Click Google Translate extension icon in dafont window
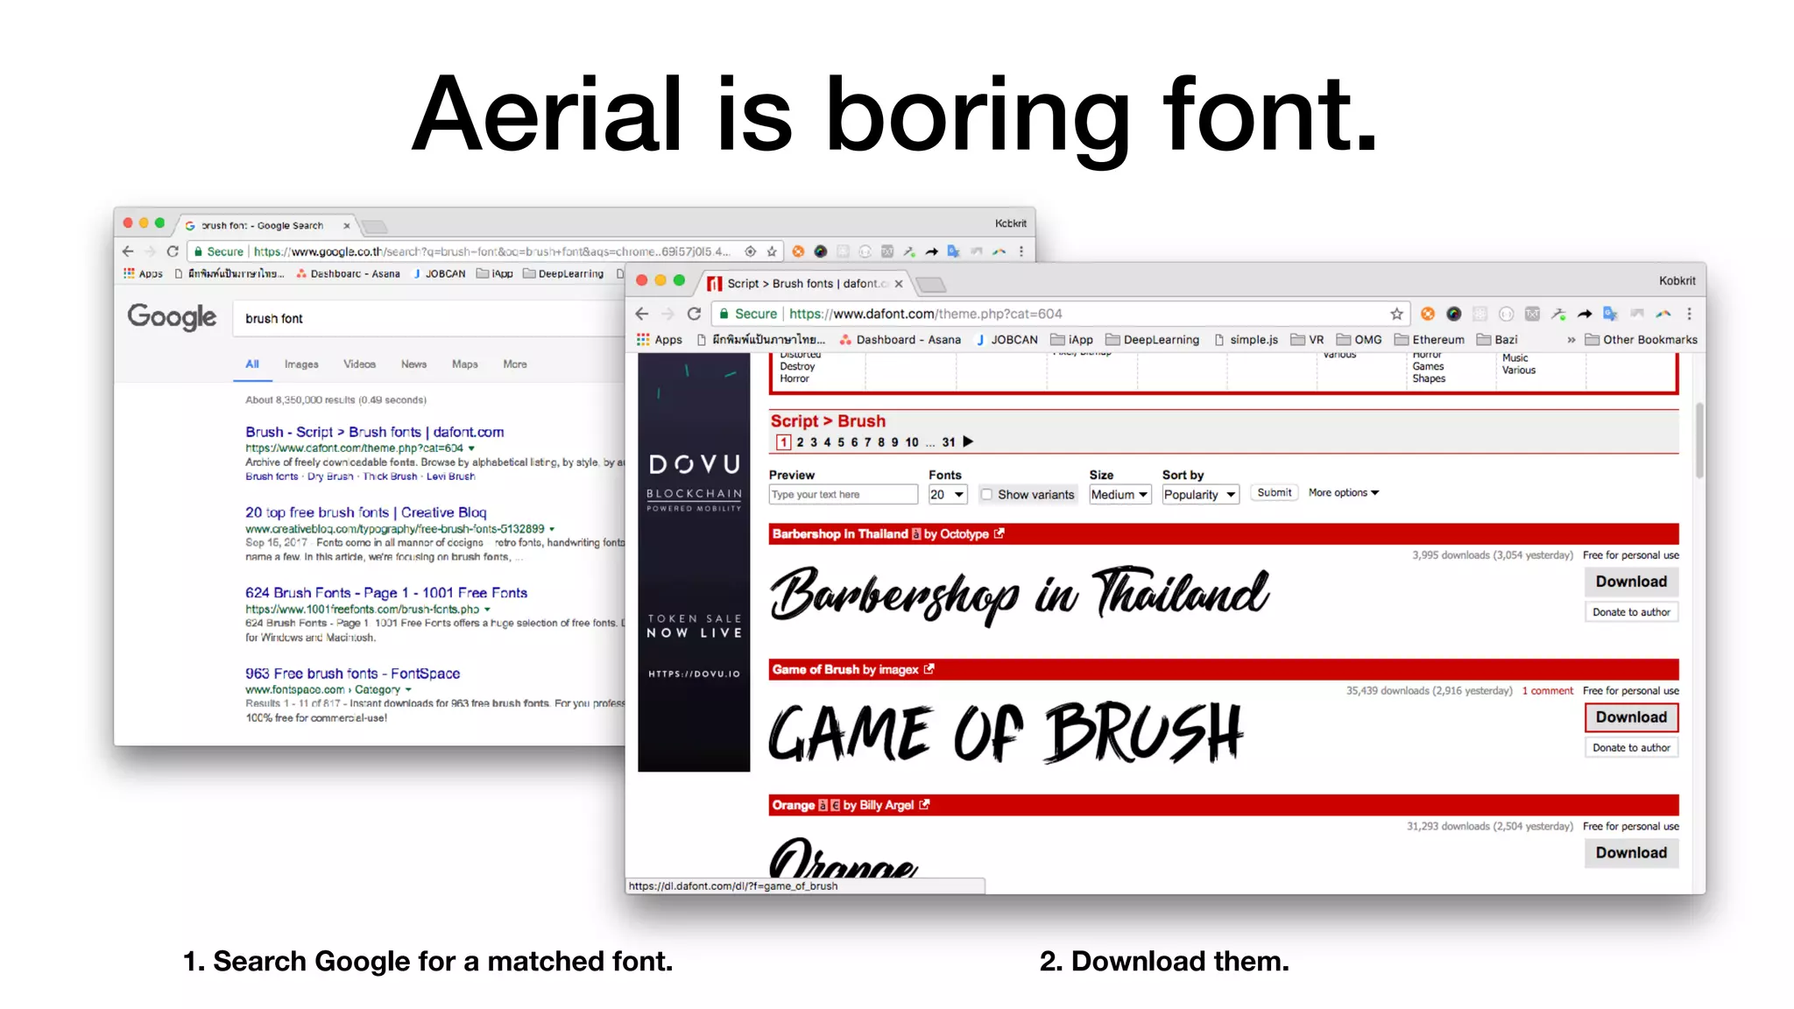 coord(1610,314)
